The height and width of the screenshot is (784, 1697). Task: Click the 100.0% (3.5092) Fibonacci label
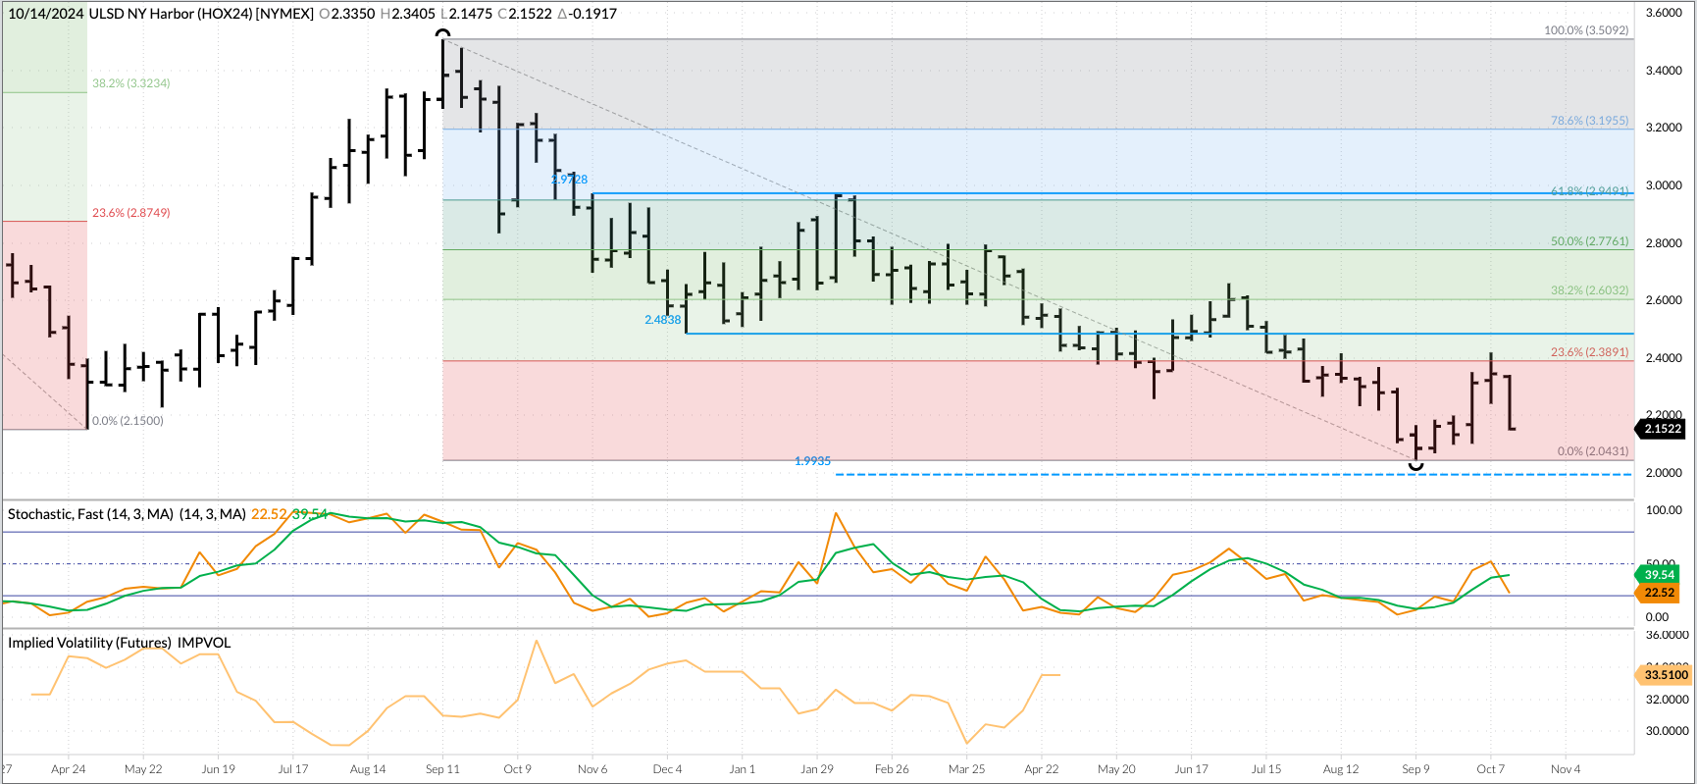1585,30
